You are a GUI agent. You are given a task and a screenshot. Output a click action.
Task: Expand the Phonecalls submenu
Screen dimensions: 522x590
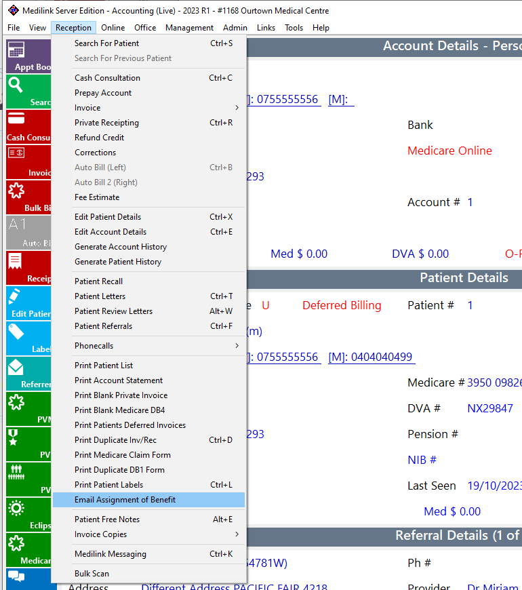click(149, 346)
